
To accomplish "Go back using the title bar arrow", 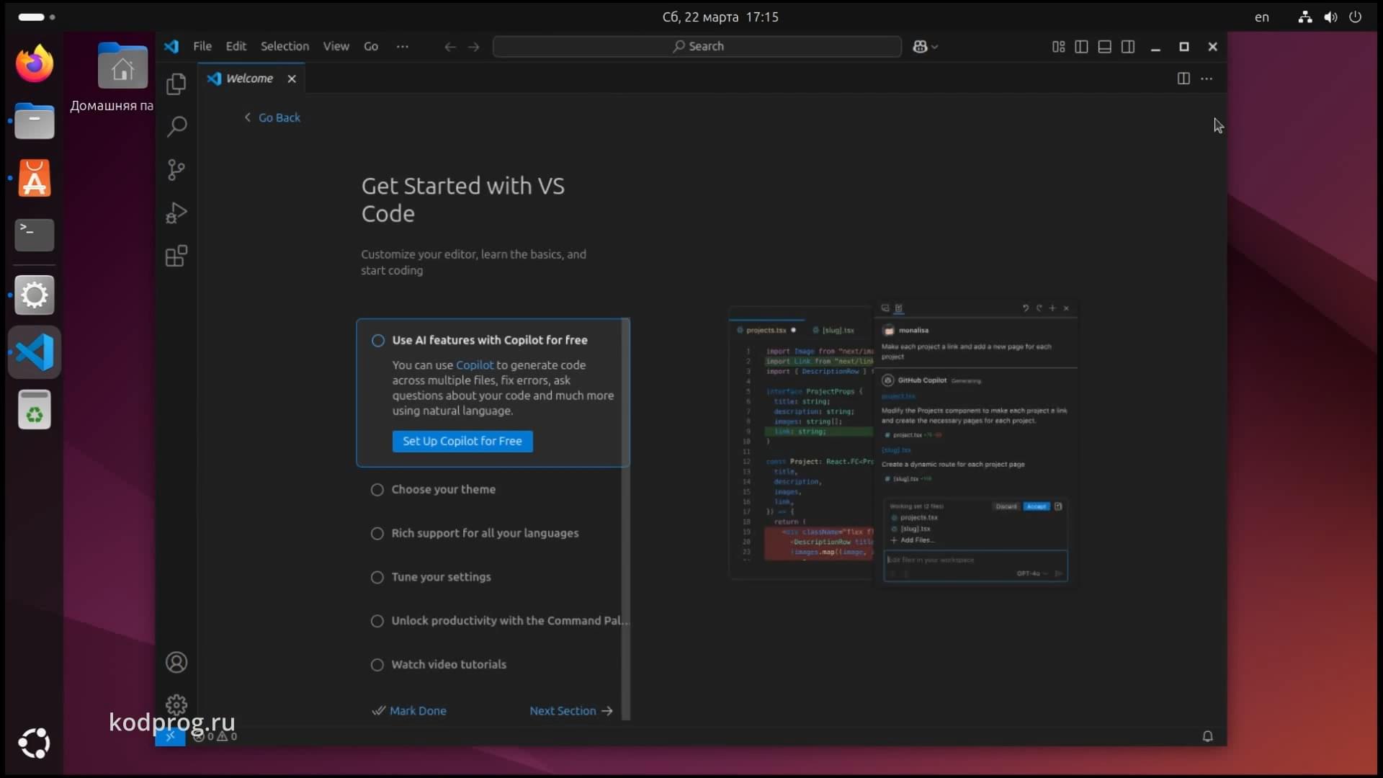I will [x=450, y=47].
